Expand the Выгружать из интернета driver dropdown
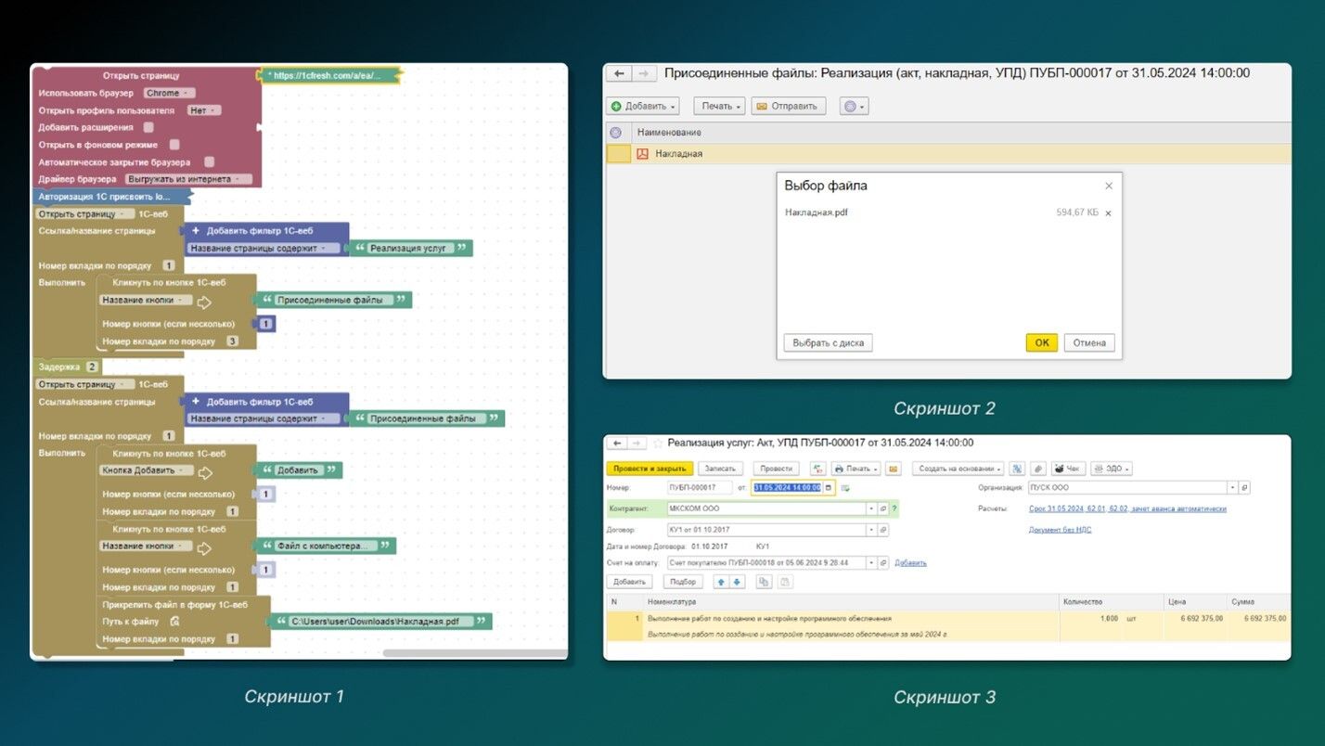1325x746 pixels. [189, 179]
